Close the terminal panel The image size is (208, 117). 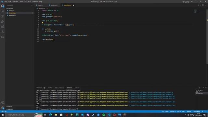pos(206,88)
